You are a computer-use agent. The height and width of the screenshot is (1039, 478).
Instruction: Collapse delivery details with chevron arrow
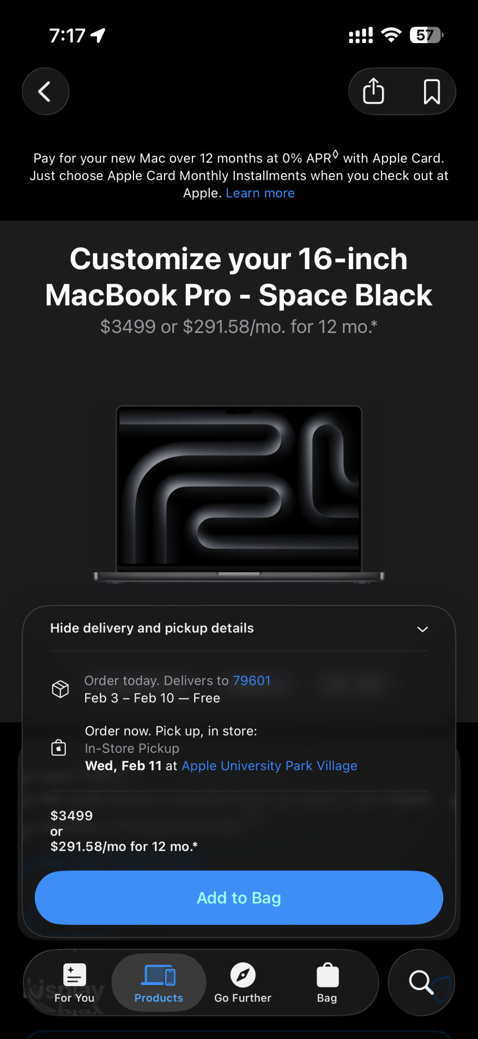pyautogui.click(x=422, y=629)
